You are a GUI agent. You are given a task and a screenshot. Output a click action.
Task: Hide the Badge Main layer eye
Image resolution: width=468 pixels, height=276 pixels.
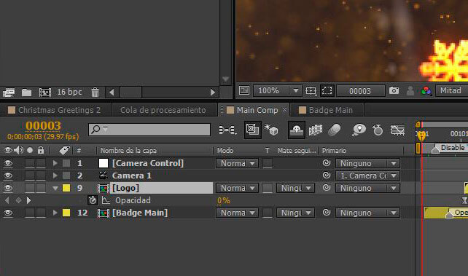coord(8,213)
